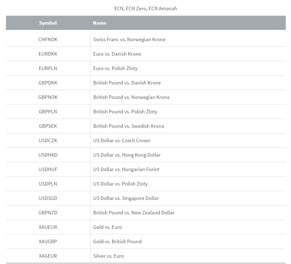The image size is (291, 264).
Task: Click the EURDKK symbol
Action: coord(48,54)
